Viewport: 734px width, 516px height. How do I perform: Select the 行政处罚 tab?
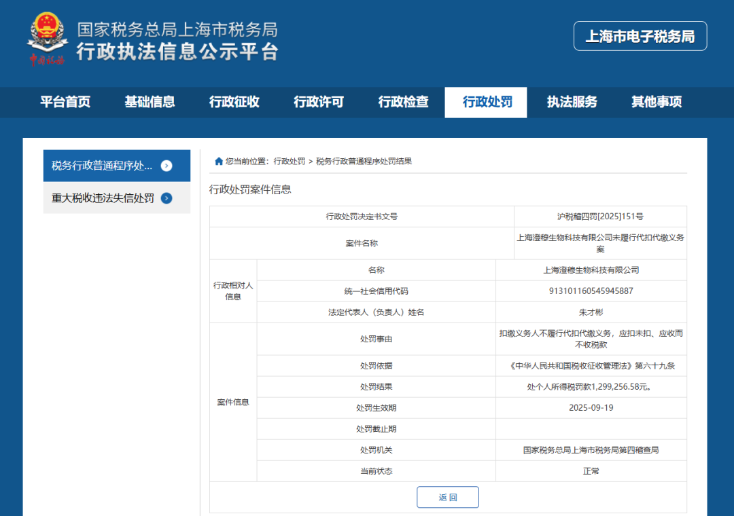pos(485,103)
